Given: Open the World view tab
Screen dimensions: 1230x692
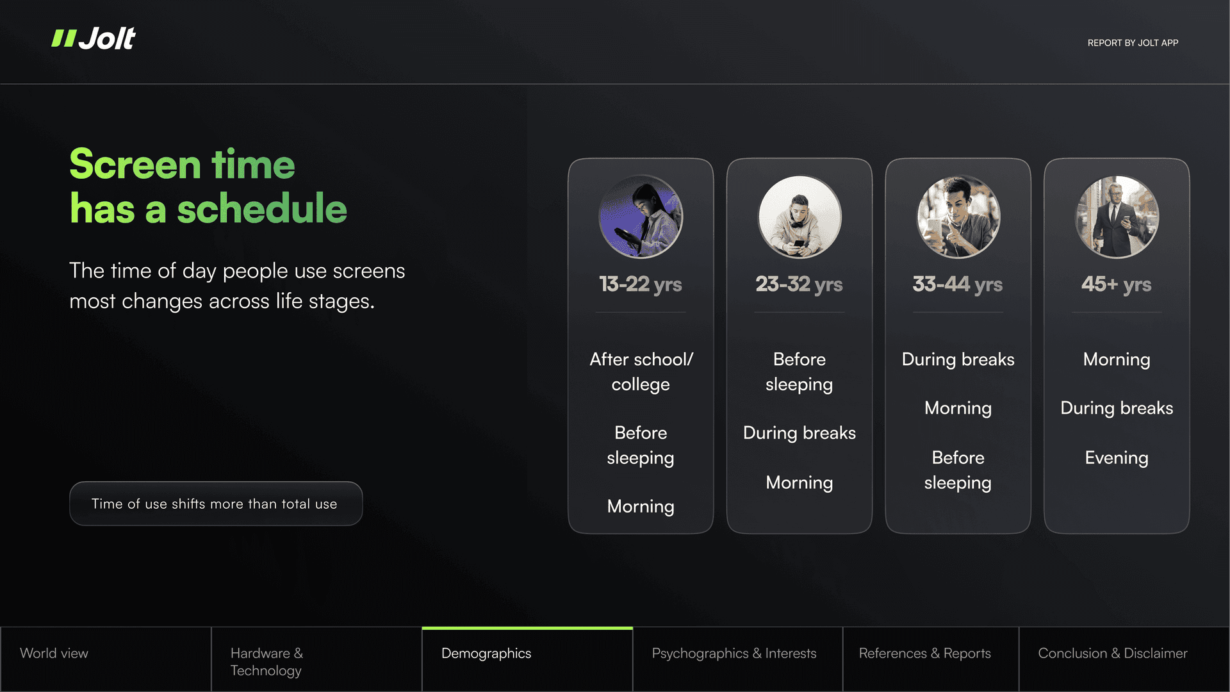Looking at the screenshot, I should (54, 654).
